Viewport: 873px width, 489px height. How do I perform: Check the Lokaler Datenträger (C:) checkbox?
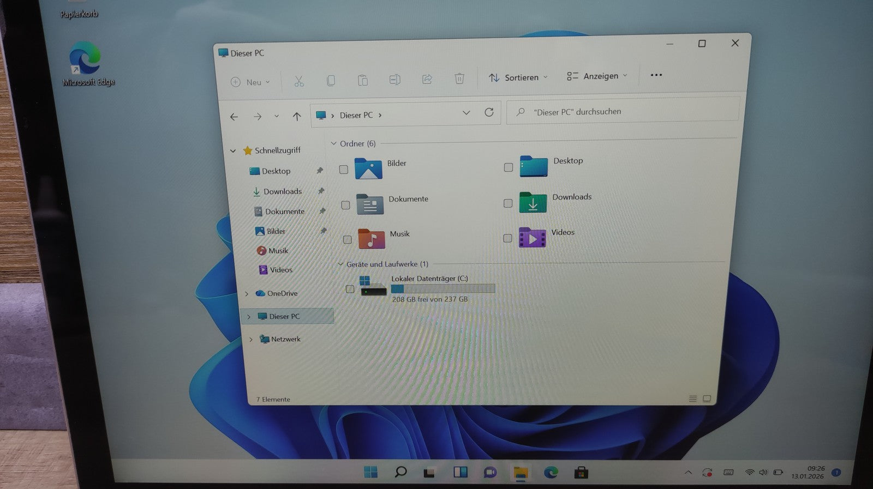point(350,289)
